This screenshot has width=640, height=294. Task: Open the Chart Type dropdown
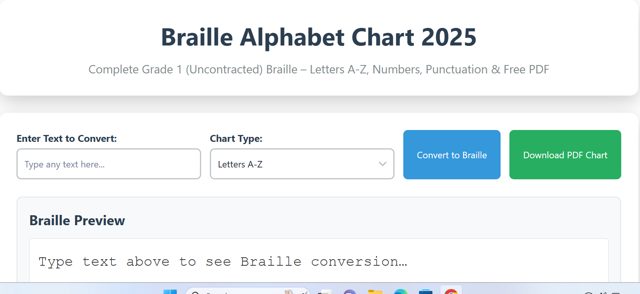pos(302,164)
